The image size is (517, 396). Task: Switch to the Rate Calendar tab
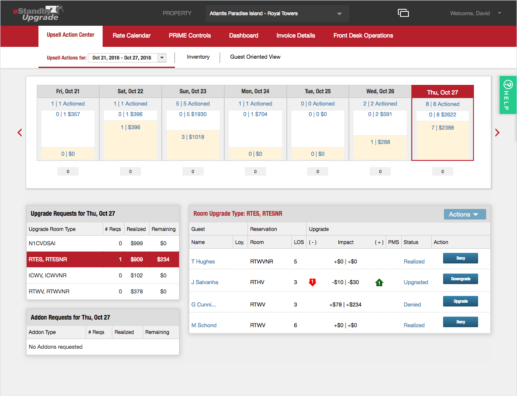point(131,35)
